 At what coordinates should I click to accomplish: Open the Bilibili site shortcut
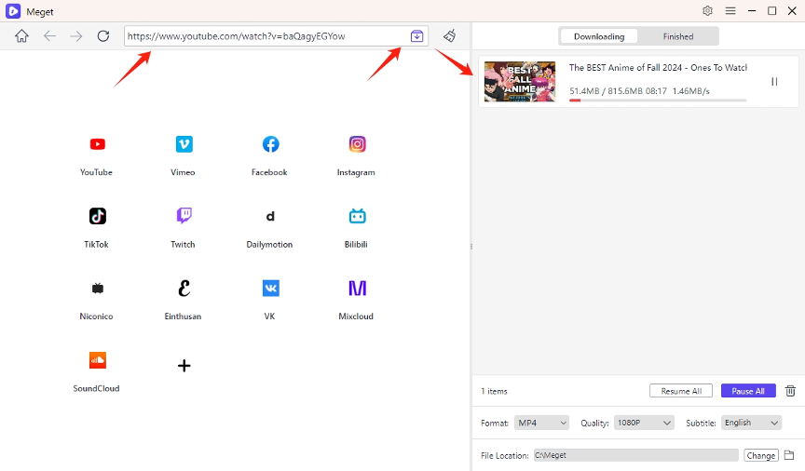[x=358, y=216]
